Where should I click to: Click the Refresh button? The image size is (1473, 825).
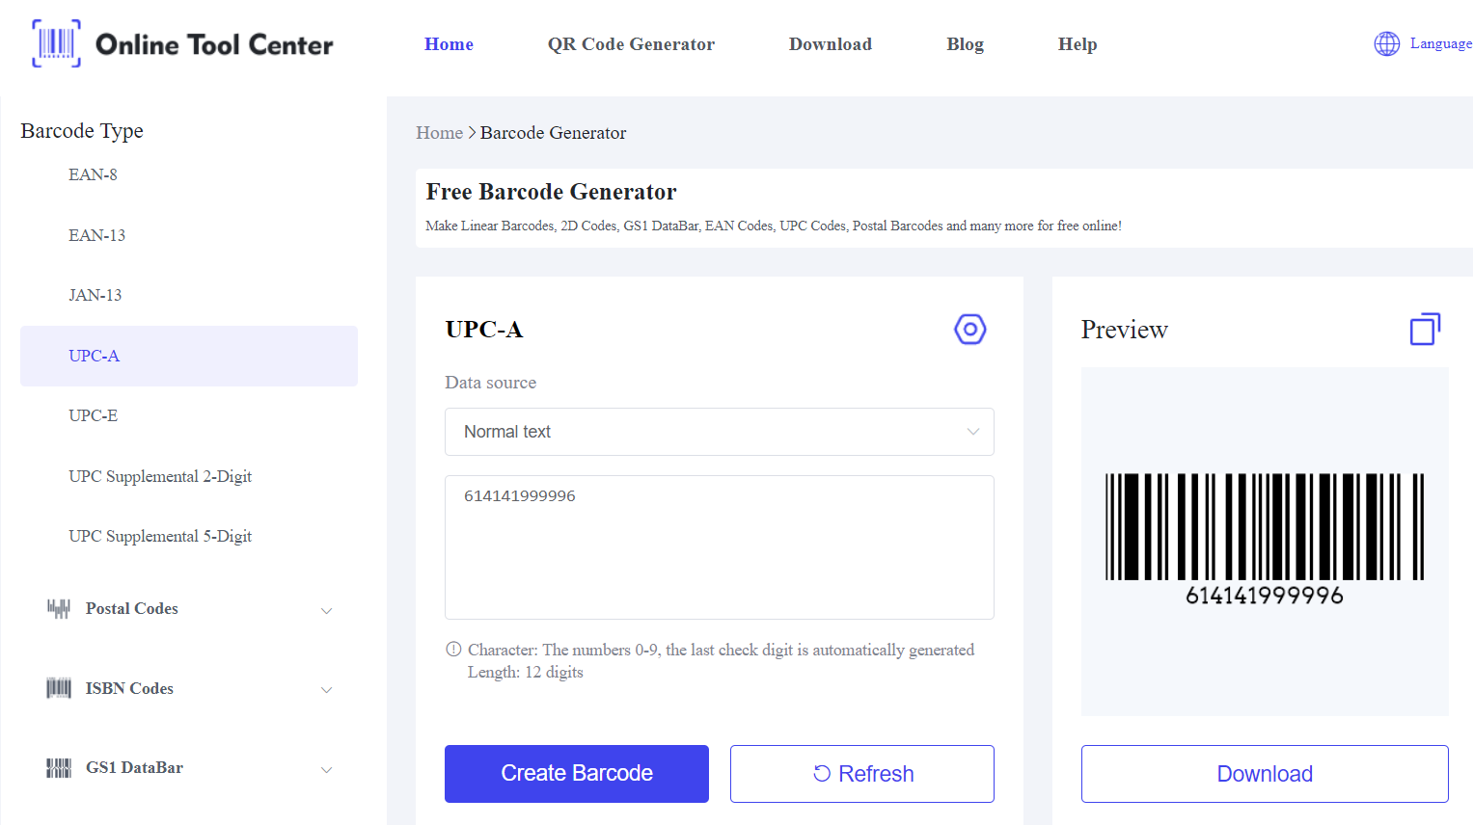coord(862,774)
